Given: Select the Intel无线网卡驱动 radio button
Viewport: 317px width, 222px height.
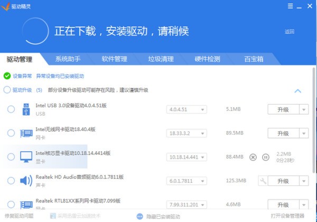Looking at the screenshot, I should 11,133.
